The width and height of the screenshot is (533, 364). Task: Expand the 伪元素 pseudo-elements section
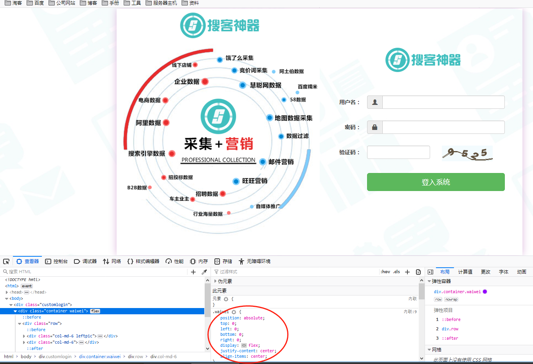coord(215,281)
